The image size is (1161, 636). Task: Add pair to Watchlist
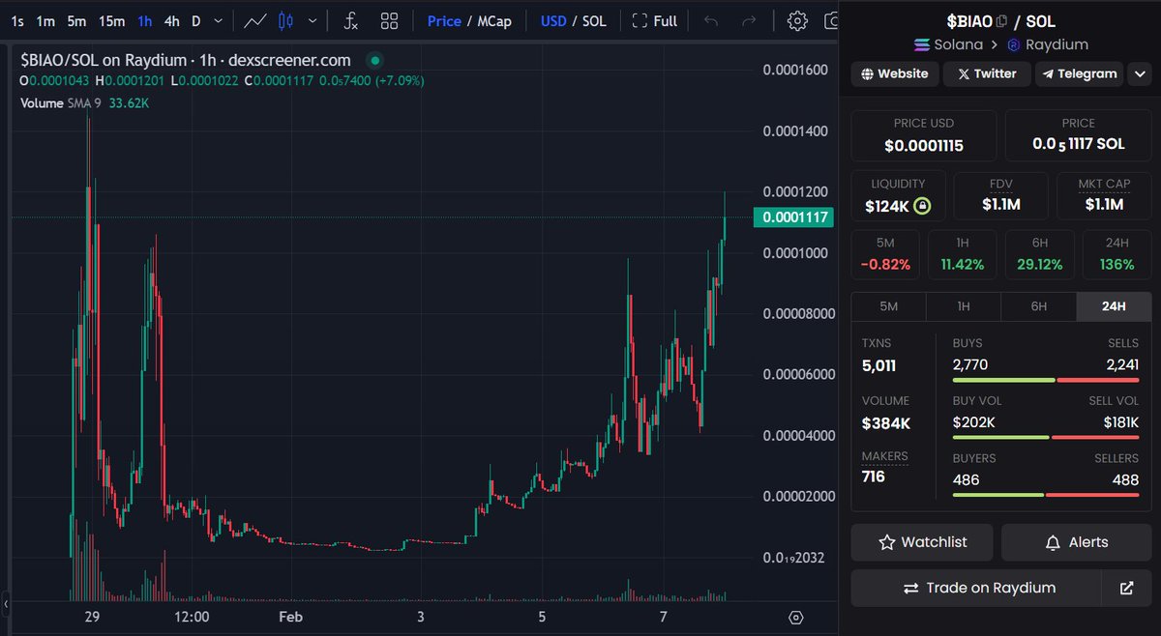tap(922, 542)
